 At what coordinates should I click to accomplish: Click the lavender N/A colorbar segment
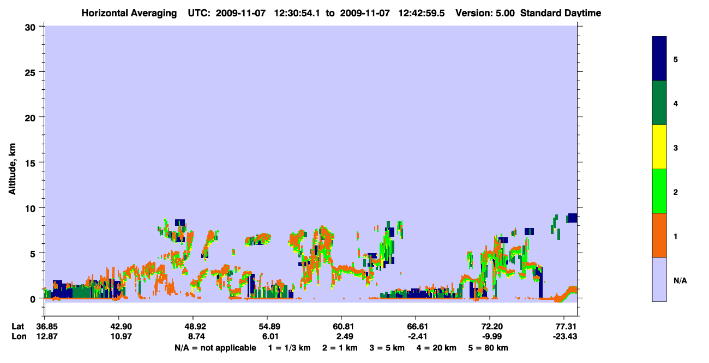pos(659,279)
